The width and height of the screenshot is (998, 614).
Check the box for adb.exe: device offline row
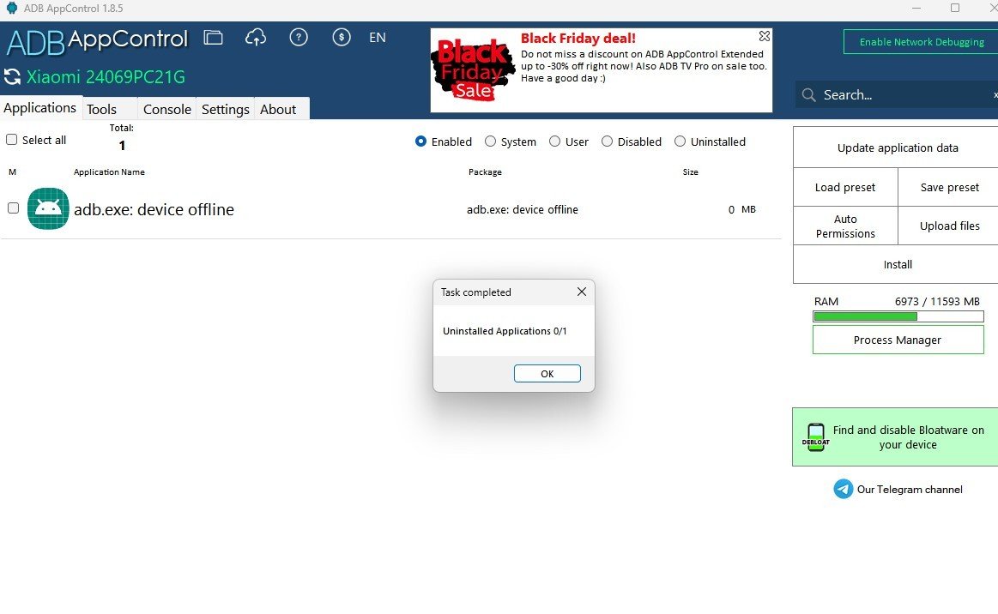(x=14, y=208)
